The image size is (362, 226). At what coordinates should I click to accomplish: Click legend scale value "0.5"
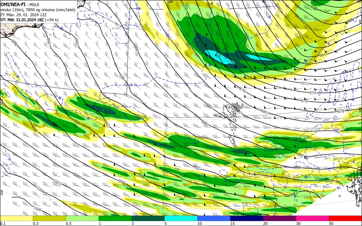pos(68,223)
